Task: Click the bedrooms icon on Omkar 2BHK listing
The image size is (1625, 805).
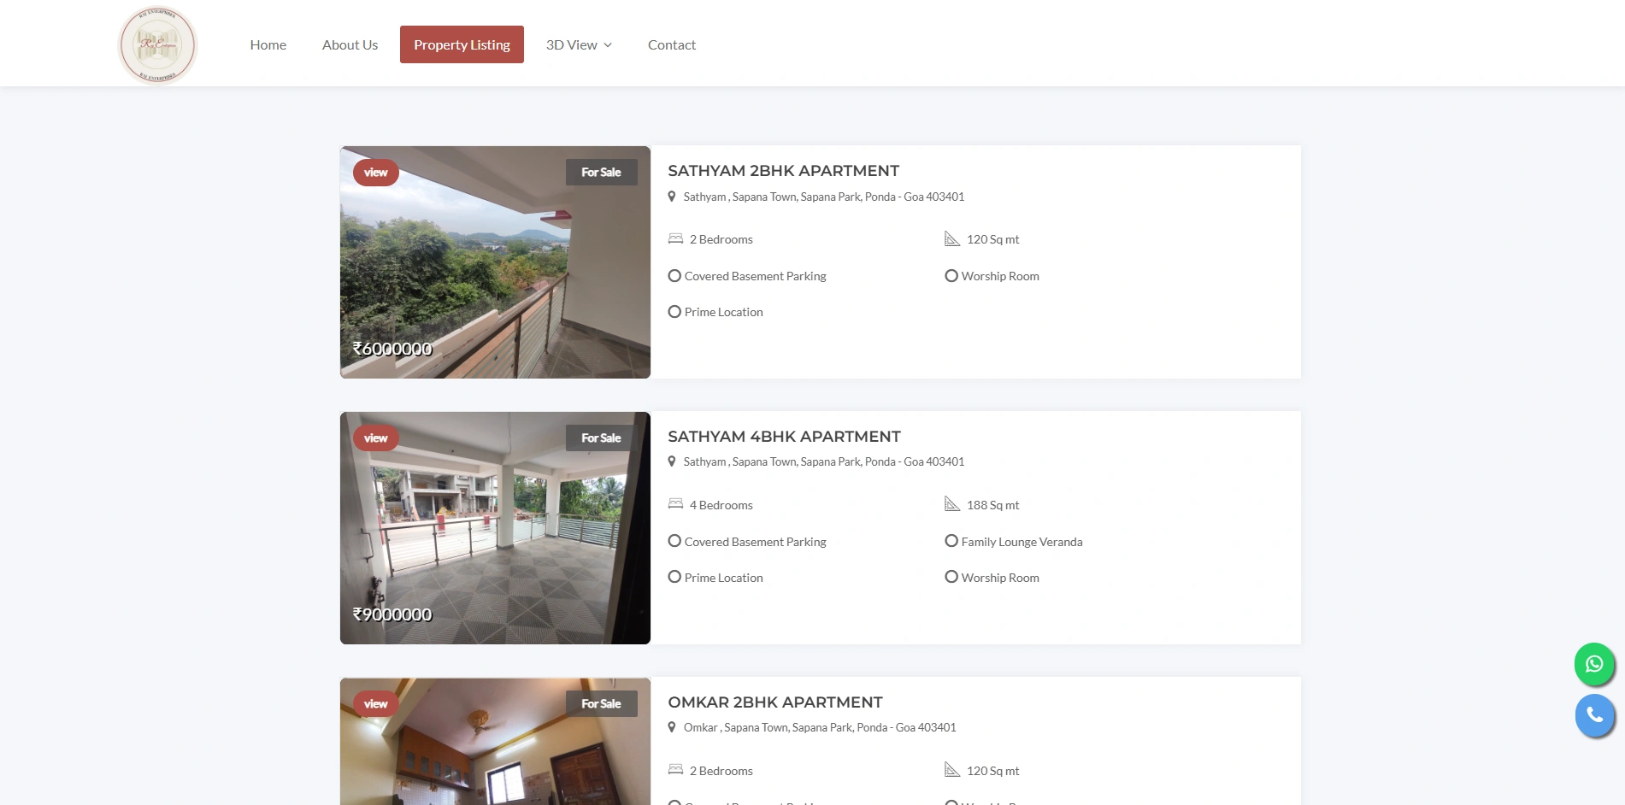Action: pyautogui.click(x=674, y=770)
